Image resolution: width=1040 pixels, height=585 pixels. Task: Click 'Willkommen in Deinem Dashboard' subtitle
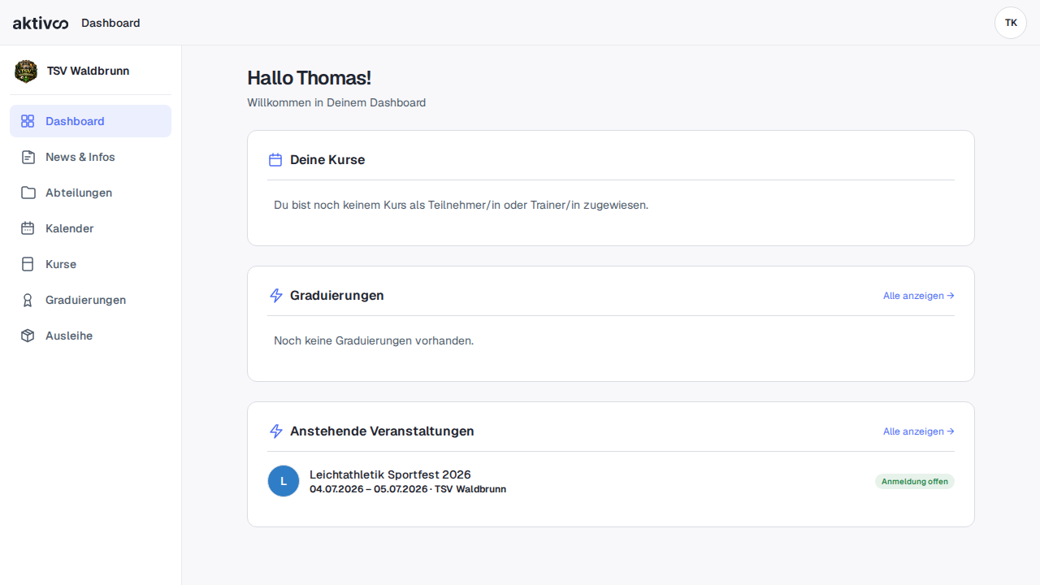coord(336,102)
